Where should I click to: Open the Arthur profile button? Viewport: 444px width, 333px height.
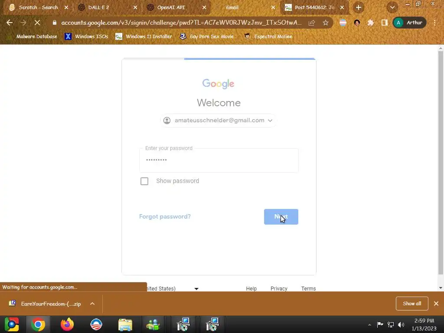pos(409,23)
